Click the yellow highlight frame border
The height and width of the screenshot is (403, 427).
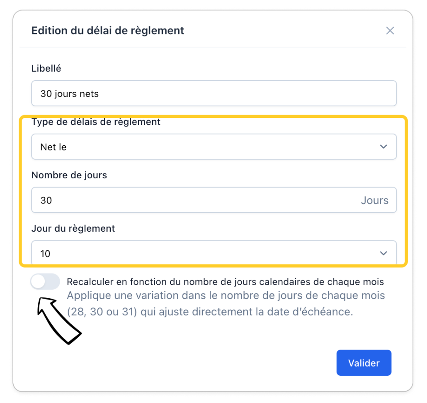point(407,190)
